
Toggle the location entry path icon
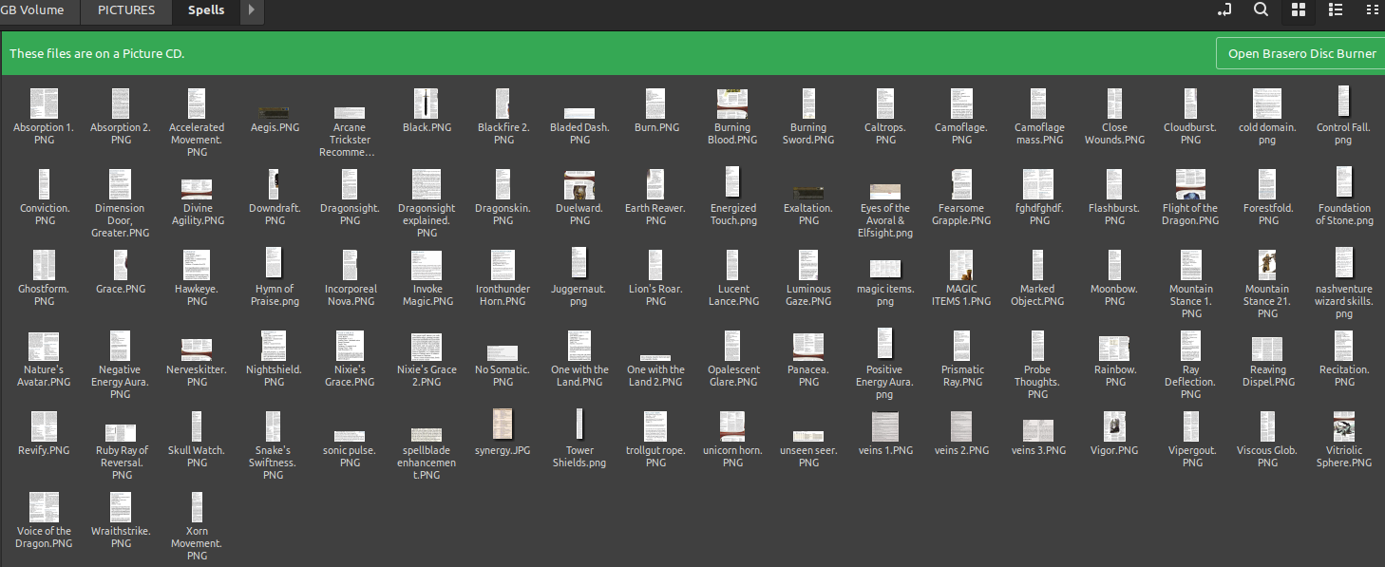click(x=1224, y=10)
